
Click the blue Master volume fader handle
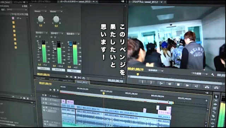71,44
